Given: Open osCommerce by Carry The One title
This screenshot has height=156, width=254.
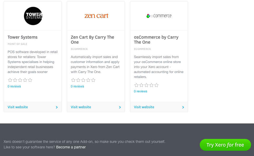Looking at the screenshot, I should 156,40.
